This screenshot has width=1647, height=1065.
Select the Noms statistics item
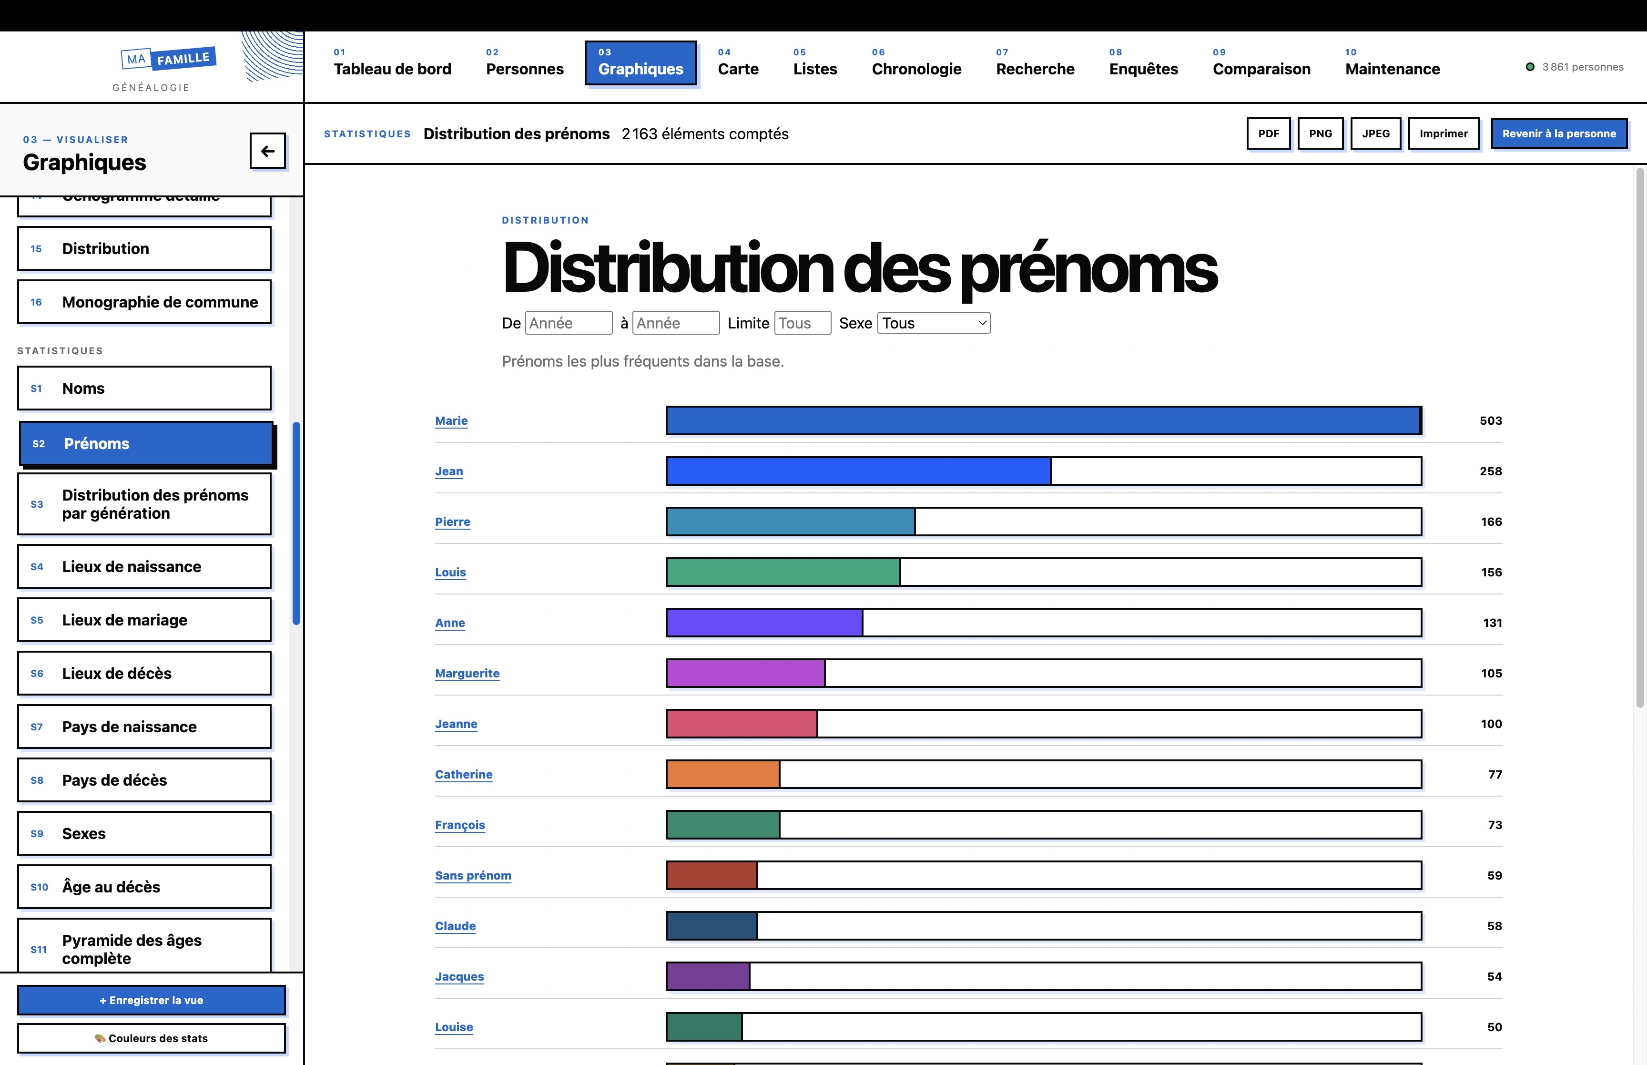[x=144, y=388]
